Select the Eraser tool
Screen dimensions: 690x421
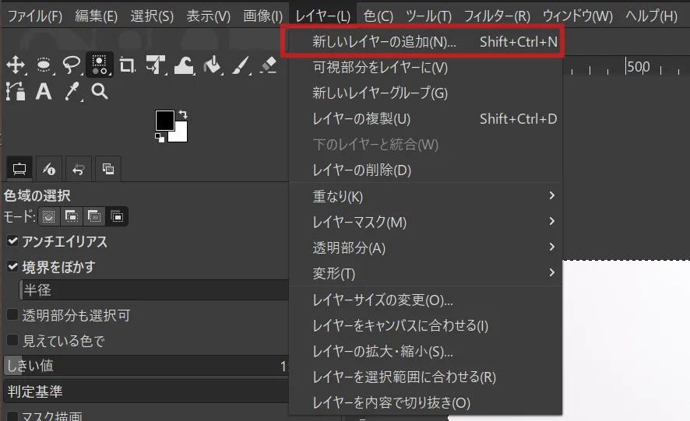click(x=269, y=65)
